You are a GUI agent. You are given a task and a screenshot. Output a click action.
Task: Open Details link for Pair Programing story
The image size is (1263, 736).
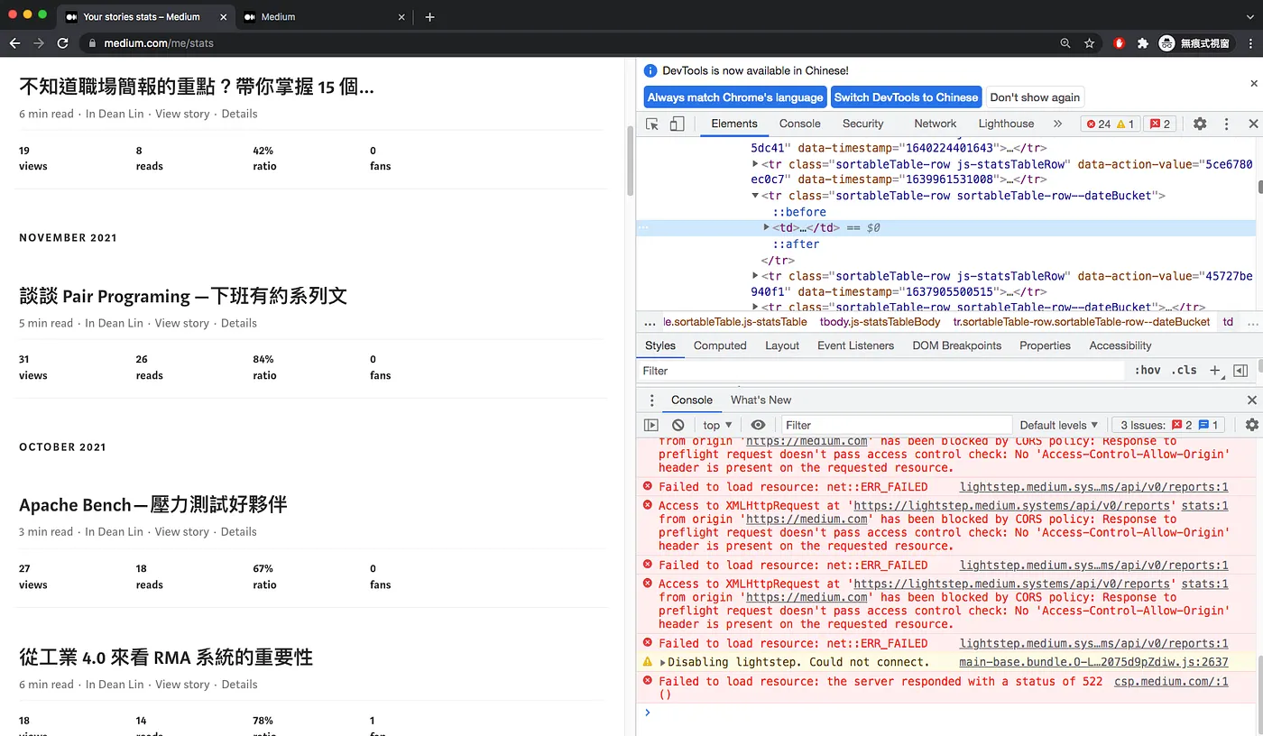point(239,323)
